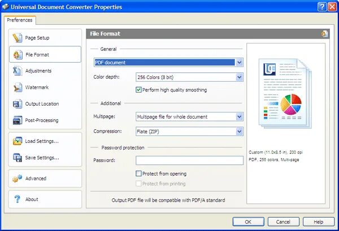Viewport: 339px width, 231px height.
Task: Click the palette icon in File Format header
Action: click(324, 34)
